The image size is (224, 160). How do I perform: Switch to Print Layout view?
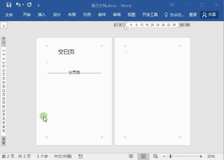tap(143, 156)
